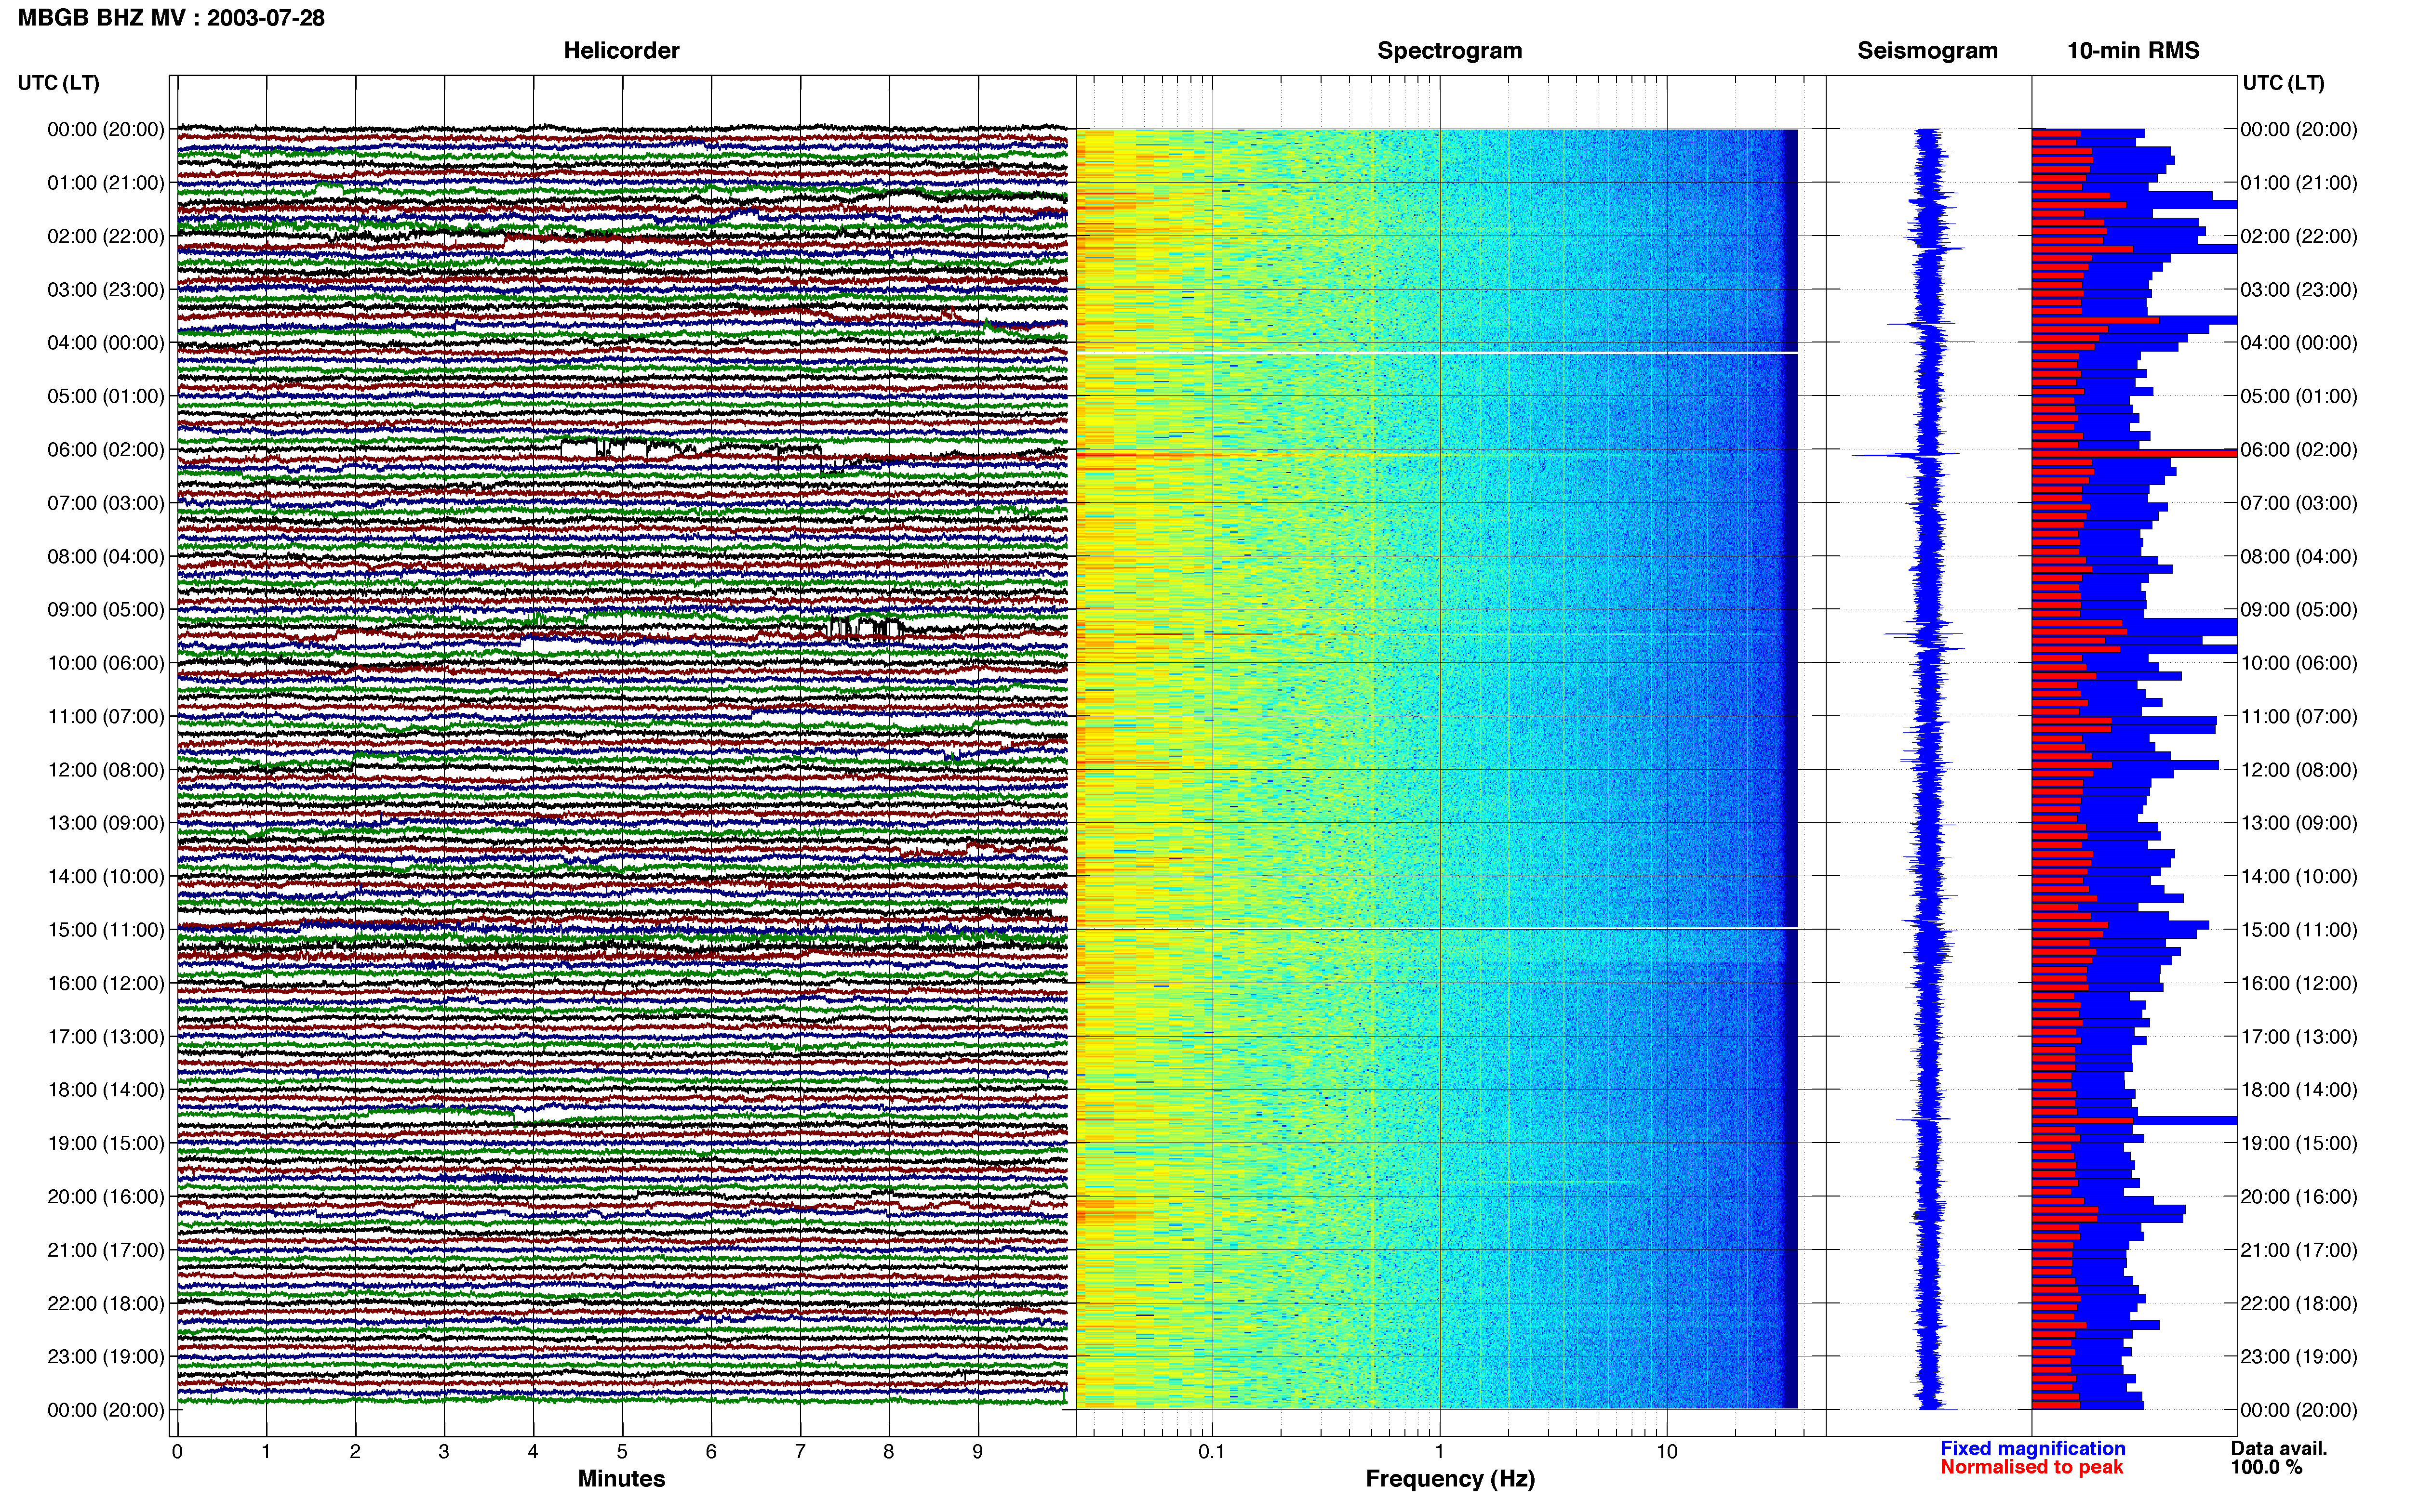Viewport: 2419px width, 1512px height.
Task: Click the left time label '07:00 (03:00)'
Action: tap(106, 503)
